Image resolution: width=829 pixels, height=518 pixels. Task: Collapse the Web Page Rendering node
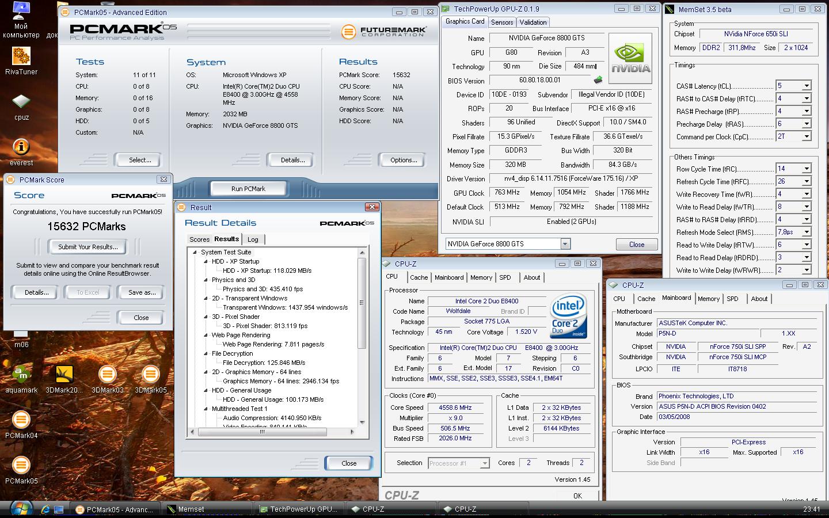click(x=206, y=335)
